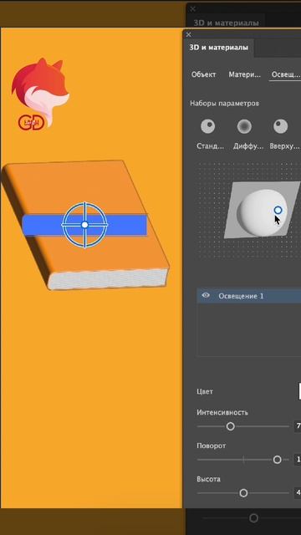301x535 pixels.
Task: Switch to the Объект tab
Action: tap(203, 74)
